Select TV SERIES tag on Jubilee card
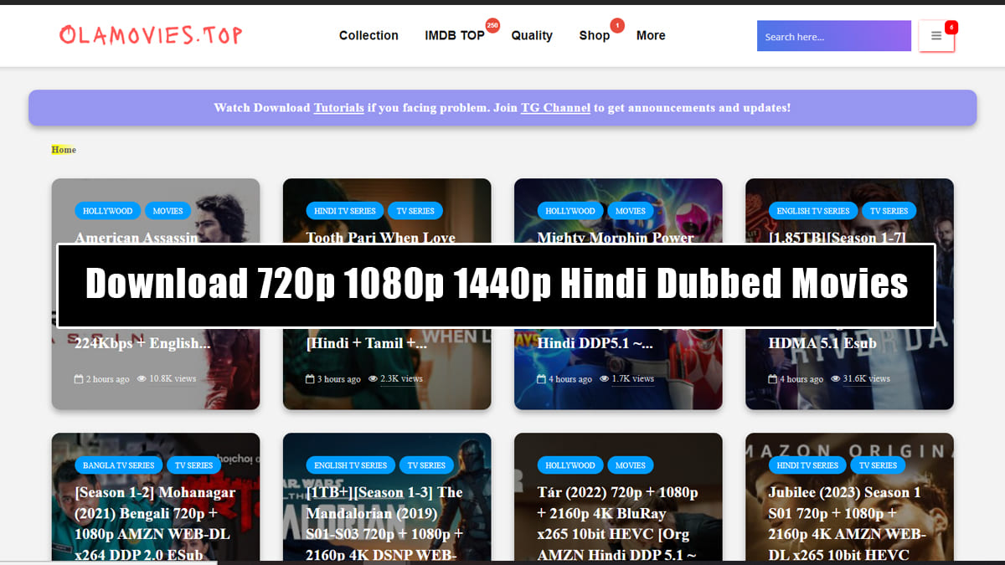Image resolution: width=1005 pixels, height=565 pixels. (x=878, y=465)
